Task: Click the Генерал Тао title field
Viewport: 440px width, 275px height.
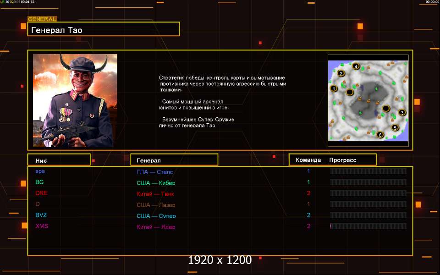Action: tap(104, 30)
